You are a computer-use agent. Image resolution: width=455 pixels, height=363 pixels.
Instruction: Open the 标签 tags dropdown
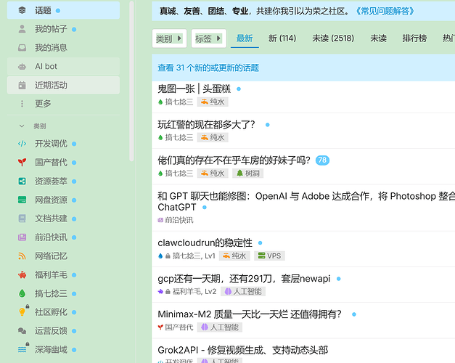pos(209,38)
